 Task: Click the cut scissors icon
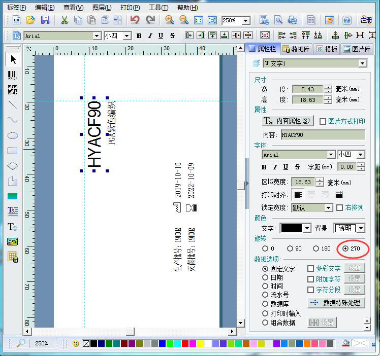(64, 20)
